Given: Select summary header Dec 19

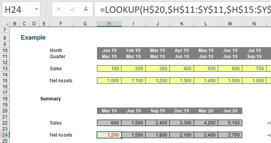Looking at the screenshot, I should pos(182,111).
